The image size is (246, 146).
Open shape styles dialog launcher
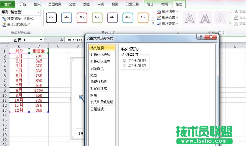178,33
